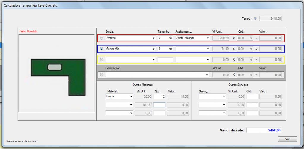Click the Valor calculado label
Viewport: 304px width, 149px height.
point(232,131)
